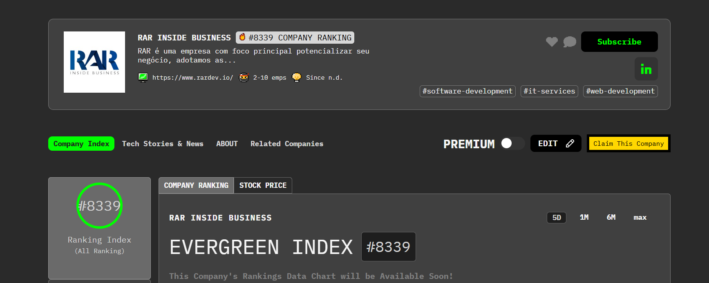
Task: Click the green #8339 ranking circle
Action: (x=99, y=205)
